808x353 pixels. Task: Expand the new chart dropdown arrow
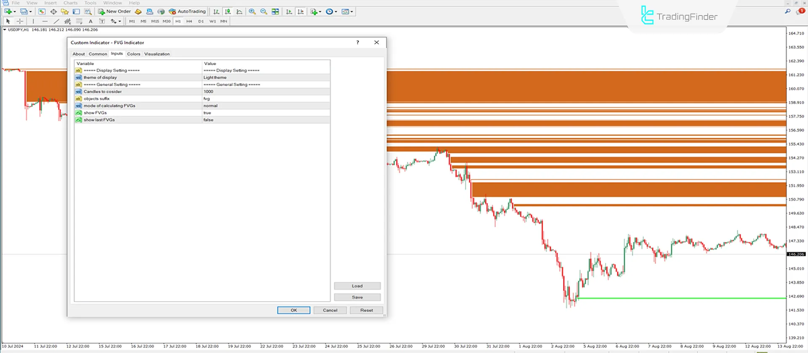point(15,12)
